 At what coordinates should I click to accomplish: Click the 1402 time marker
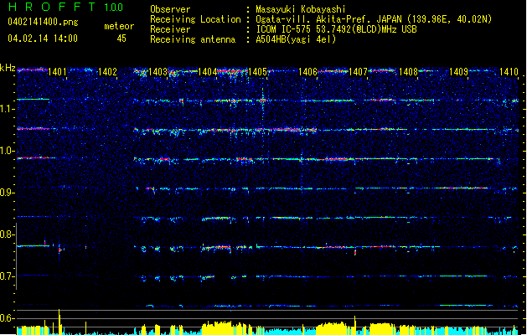107,72
